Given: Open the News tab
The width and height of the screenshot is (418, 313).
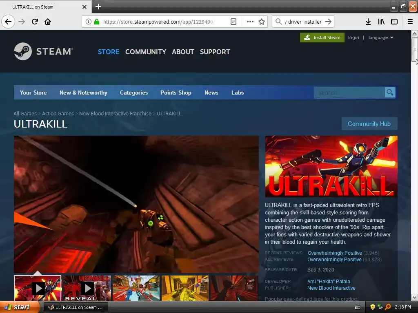Looking at the screenshot, I should (211, 93).
